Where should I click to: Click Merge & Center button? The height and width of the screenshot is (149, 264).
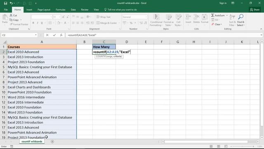107,23
